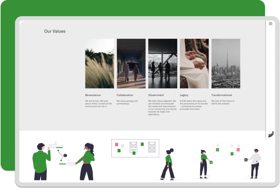
Task: Open the Benevolence pampas grass image
Action: point(100,64)
